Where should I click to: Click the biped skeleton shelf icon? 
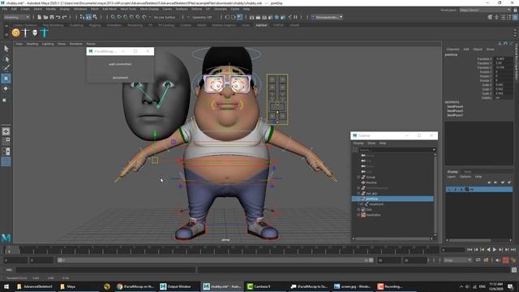coord(25,32)
